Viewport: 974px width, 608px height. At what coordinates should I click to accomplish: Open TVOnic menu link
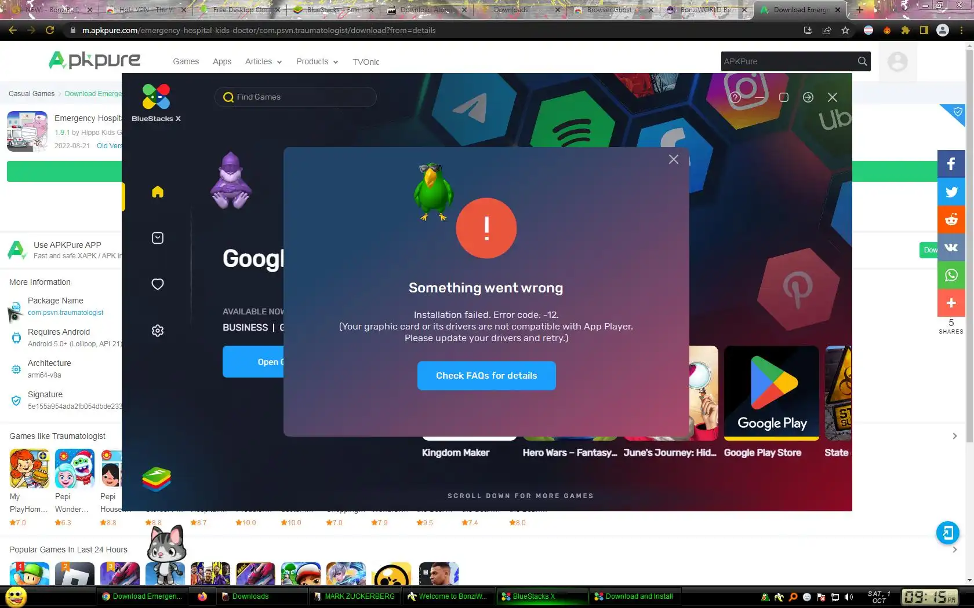tap(366, 61)
